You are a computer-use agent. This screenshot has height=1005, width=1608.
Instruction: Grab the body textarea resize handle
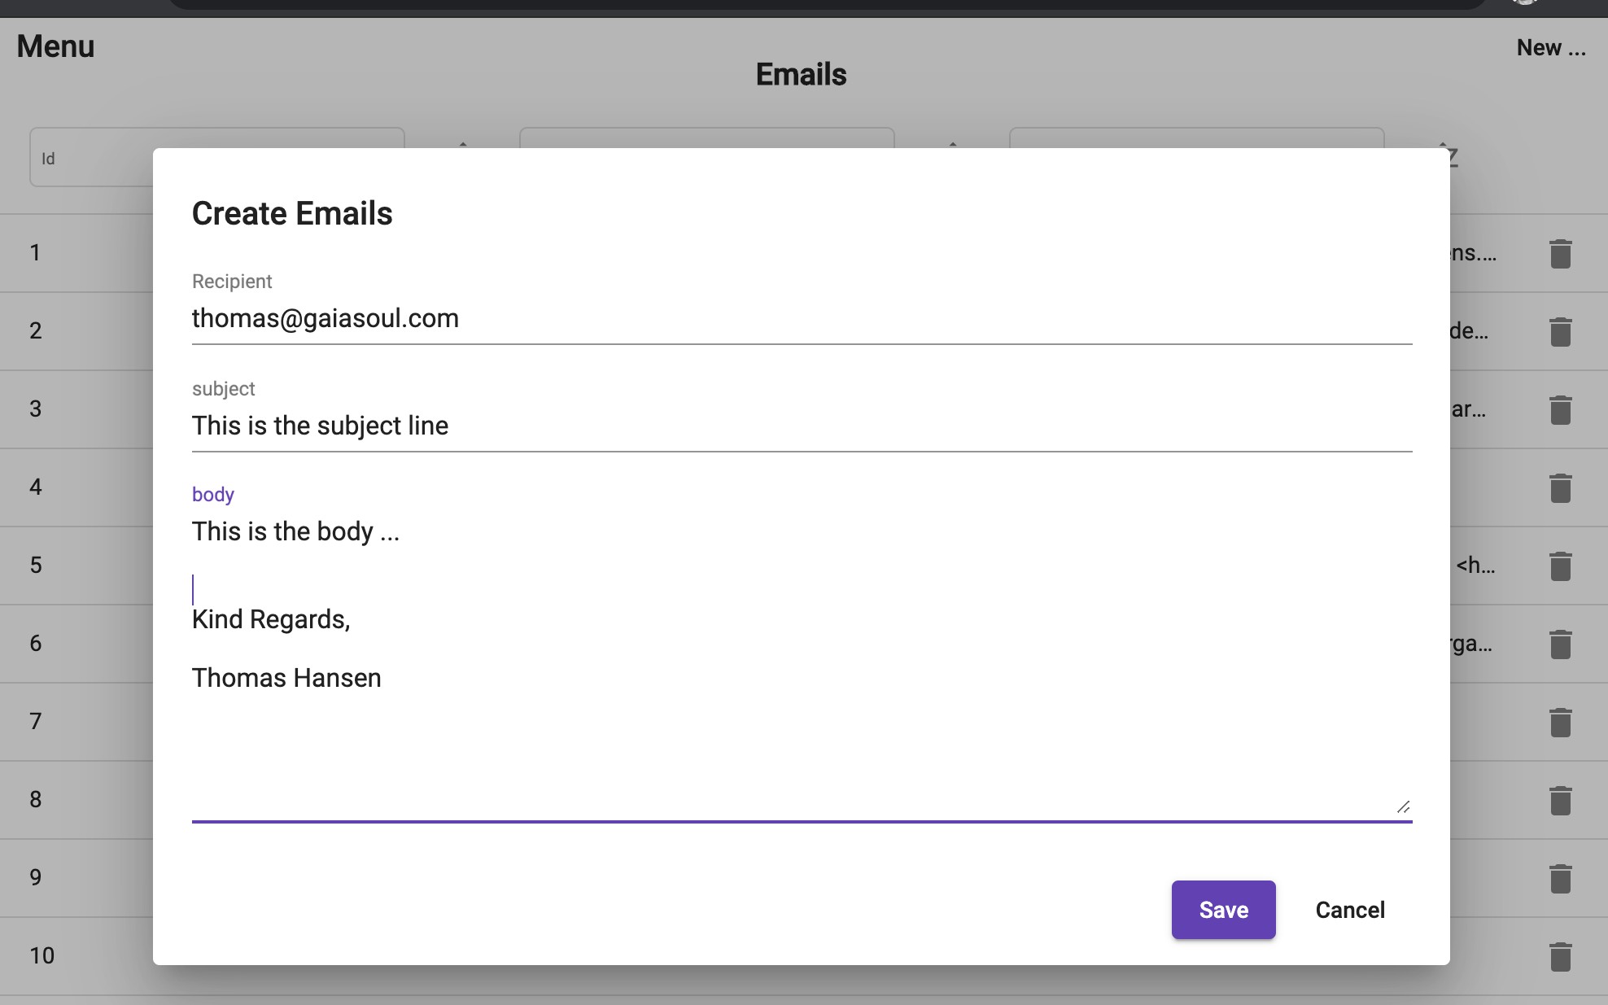pos(1403,806)
